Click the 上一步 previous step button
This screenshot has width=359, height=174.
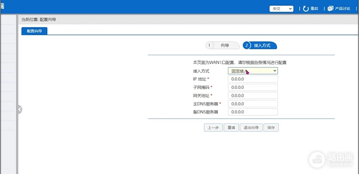tap(213, 128)
